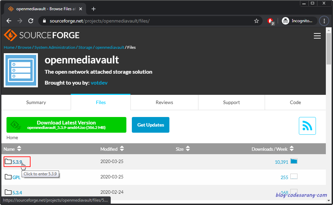Viewport: 333px width, 205px height.
Task: Click the 255 downloads count
Action: 285,177
